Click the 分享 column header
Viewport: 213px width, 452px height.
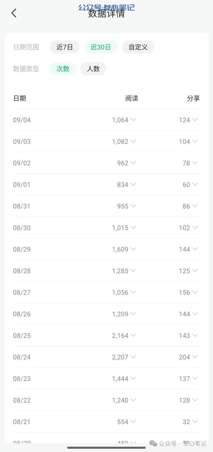coord(193,99)
